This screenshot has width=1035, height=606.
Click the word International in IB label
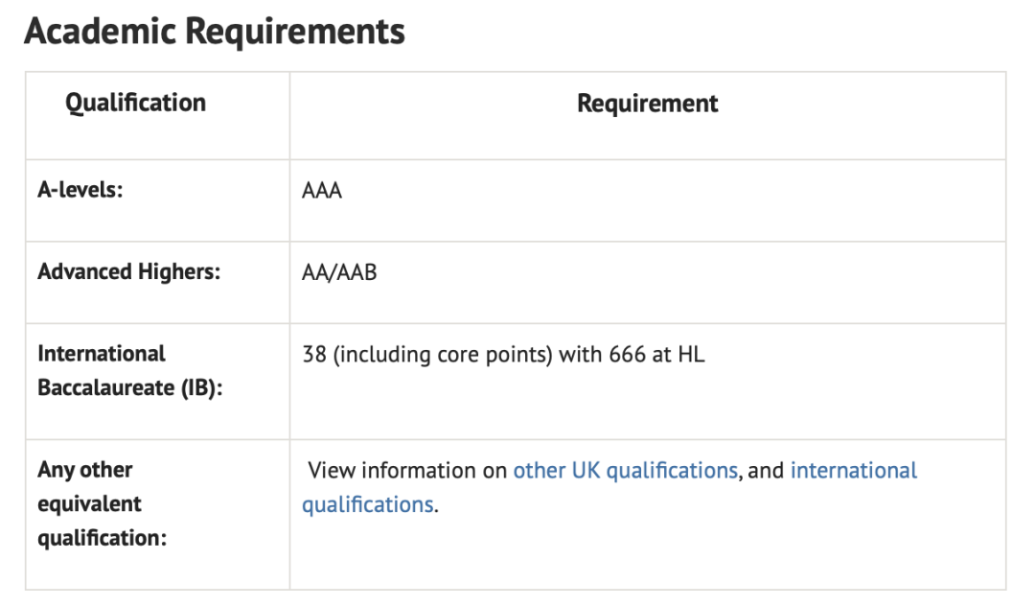tap(101, 354)
